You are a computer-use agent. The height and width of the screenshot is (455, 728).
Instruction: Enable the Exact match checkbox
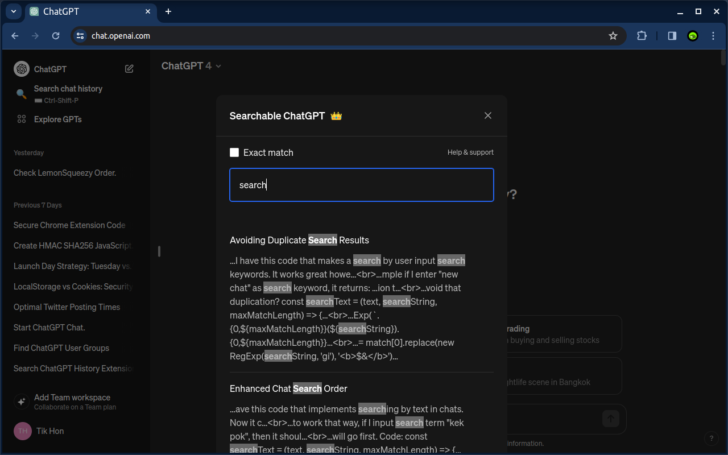point(234,152)
